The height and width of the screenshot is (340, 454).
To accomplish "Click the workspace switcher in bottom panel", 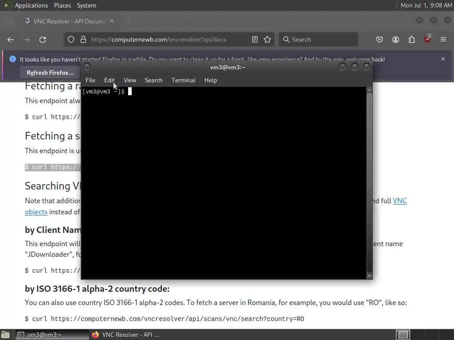I will tap(403, 335).
